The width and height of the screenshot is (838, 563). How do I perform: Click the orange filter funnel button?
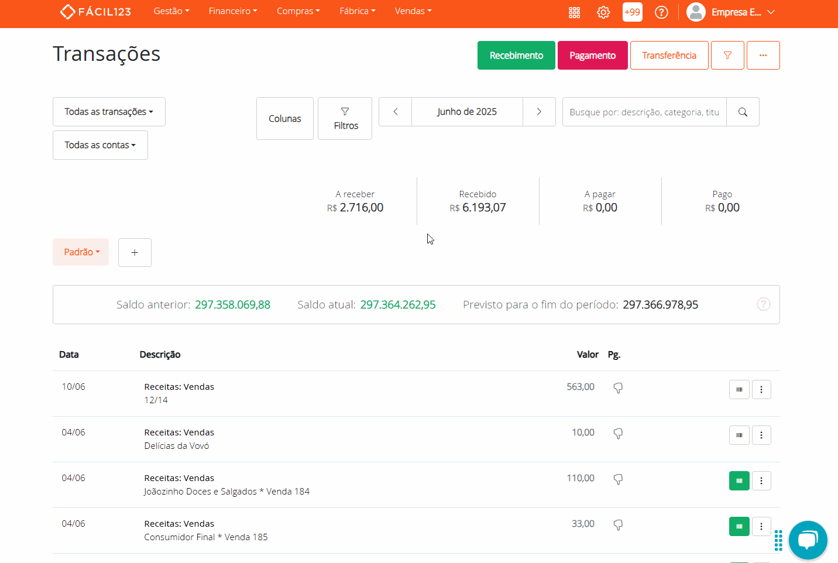tap(728, 56)
